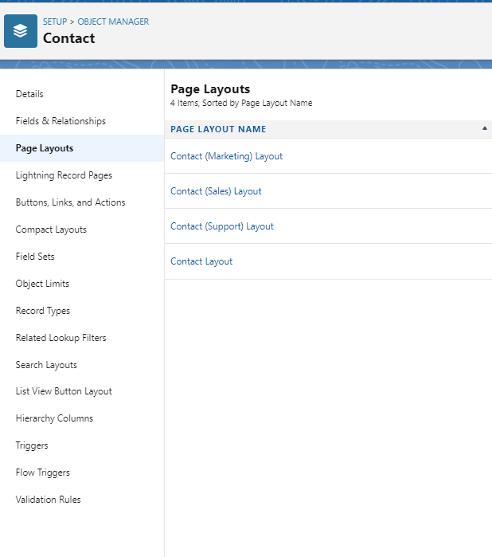Click the sort arrow in Page Layout Name header

[x=485, y=128]
